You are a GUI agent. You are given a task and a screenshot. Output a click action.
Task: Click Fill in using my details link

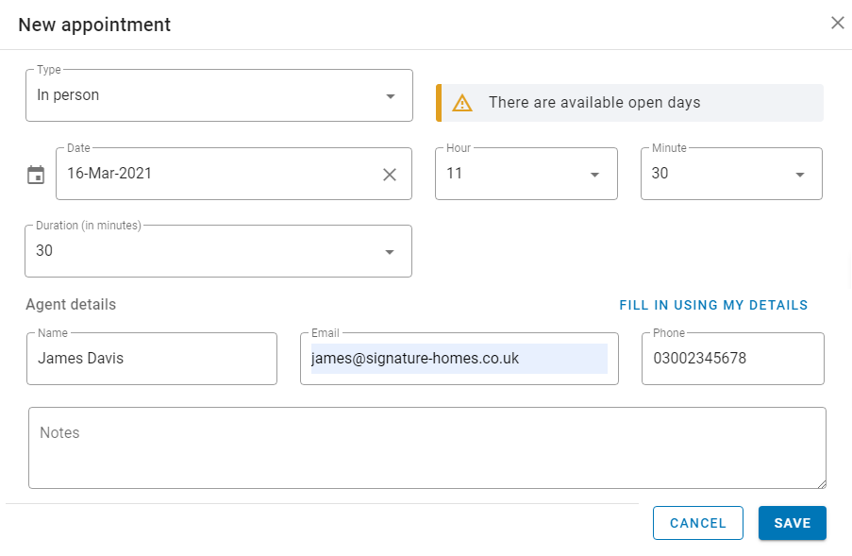(713, 305)
